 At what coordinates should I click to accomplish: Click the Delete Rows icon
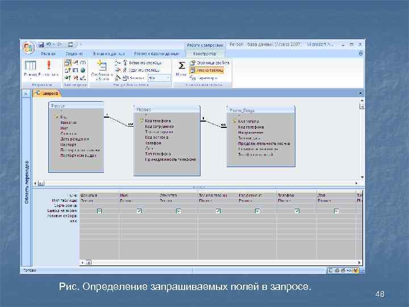point(118,70)
